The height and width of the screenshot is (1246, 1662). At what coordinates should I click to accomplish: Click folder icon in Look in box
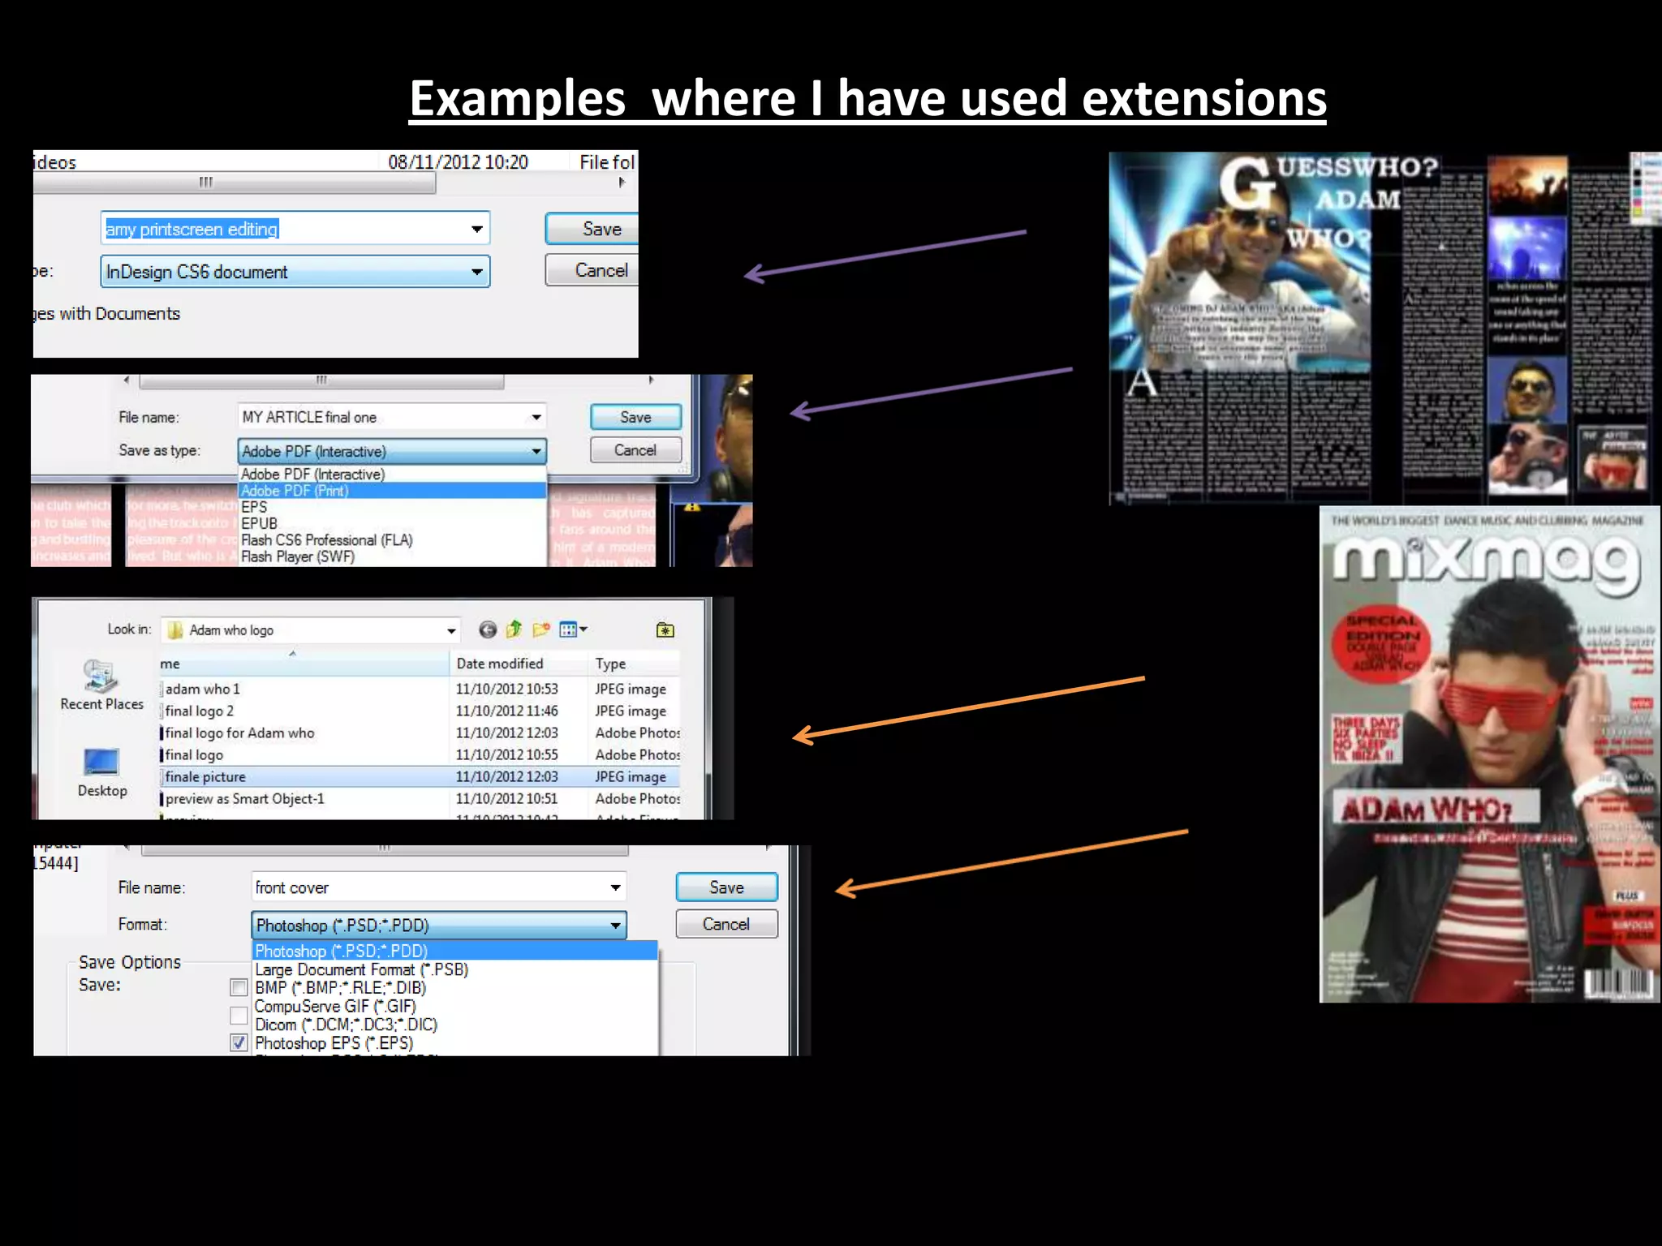[x=174, y=630]
